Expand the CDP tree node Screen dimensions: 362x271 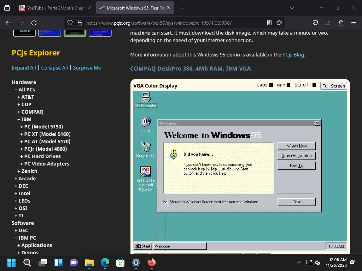pos(24,104)
